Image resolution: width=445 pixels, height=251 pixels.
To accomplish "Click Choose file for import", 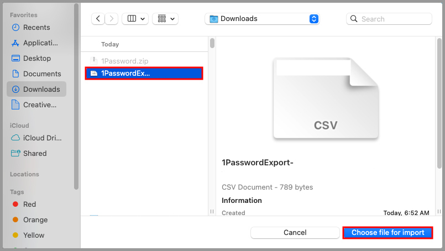I will pyautogui.click(x=388, y=233).
